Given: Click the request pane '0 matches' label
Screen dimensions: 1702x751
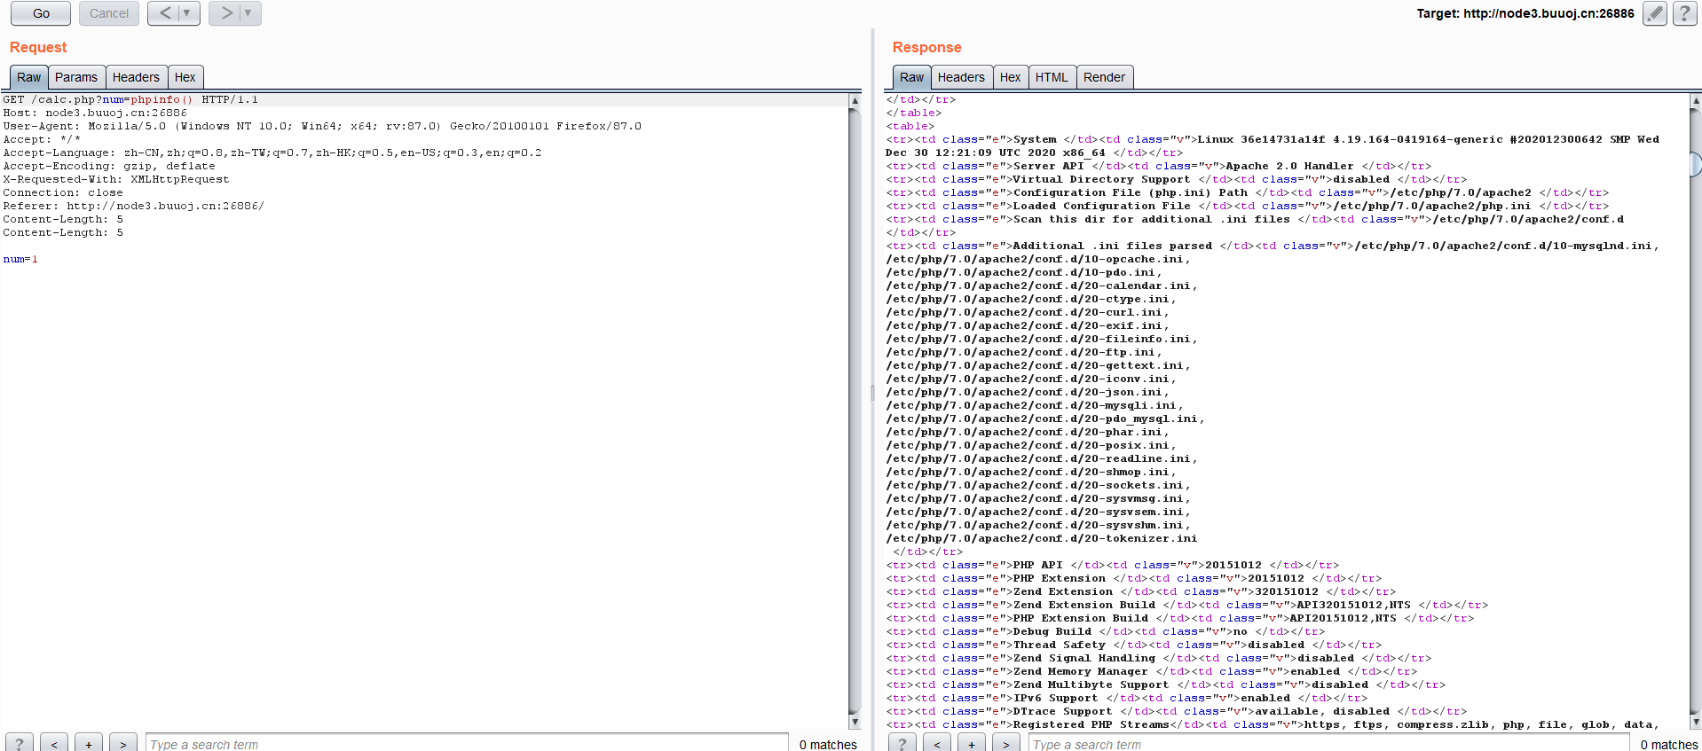Looking at the screenshot, I should click(x=828, y=745).
